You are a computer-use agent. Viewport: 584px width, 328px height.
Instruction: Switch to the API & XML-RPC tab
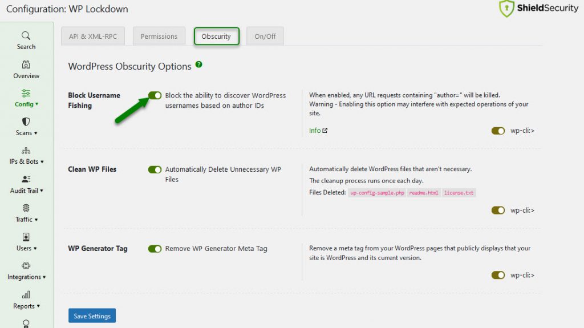(x=93, y=36)
